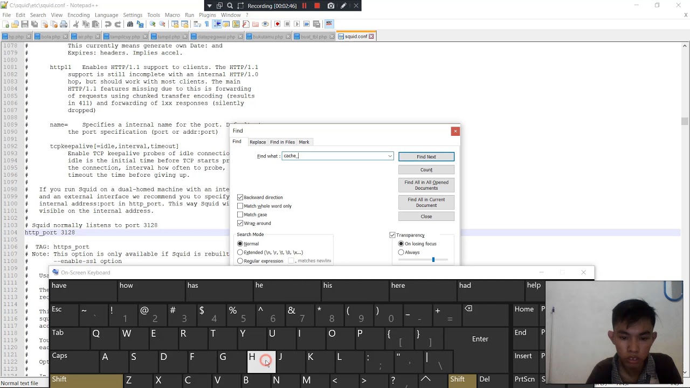Open Find via the binoculars toolbar icon
This screenshot has height=388, width=690.
pos(130,24)
